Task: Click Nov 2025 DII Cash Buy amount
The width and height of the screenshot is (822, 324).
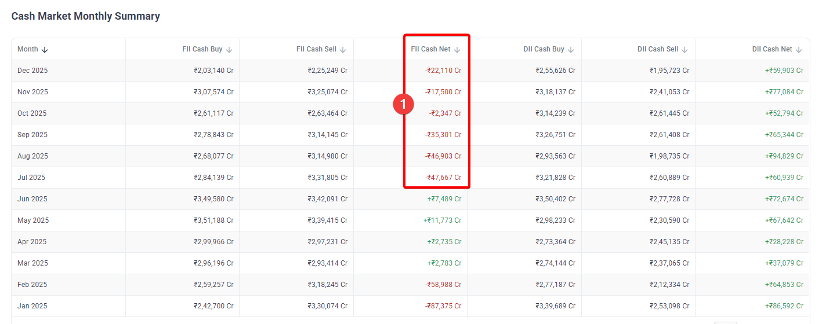Action: [555, 92]
